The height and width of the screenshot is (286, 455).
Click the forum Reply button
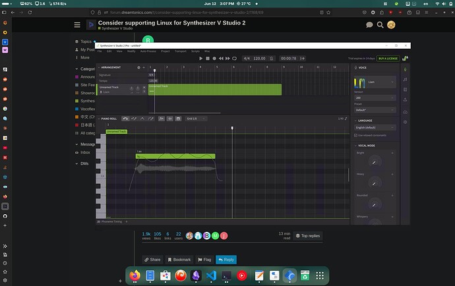click(x=226, y=260)
